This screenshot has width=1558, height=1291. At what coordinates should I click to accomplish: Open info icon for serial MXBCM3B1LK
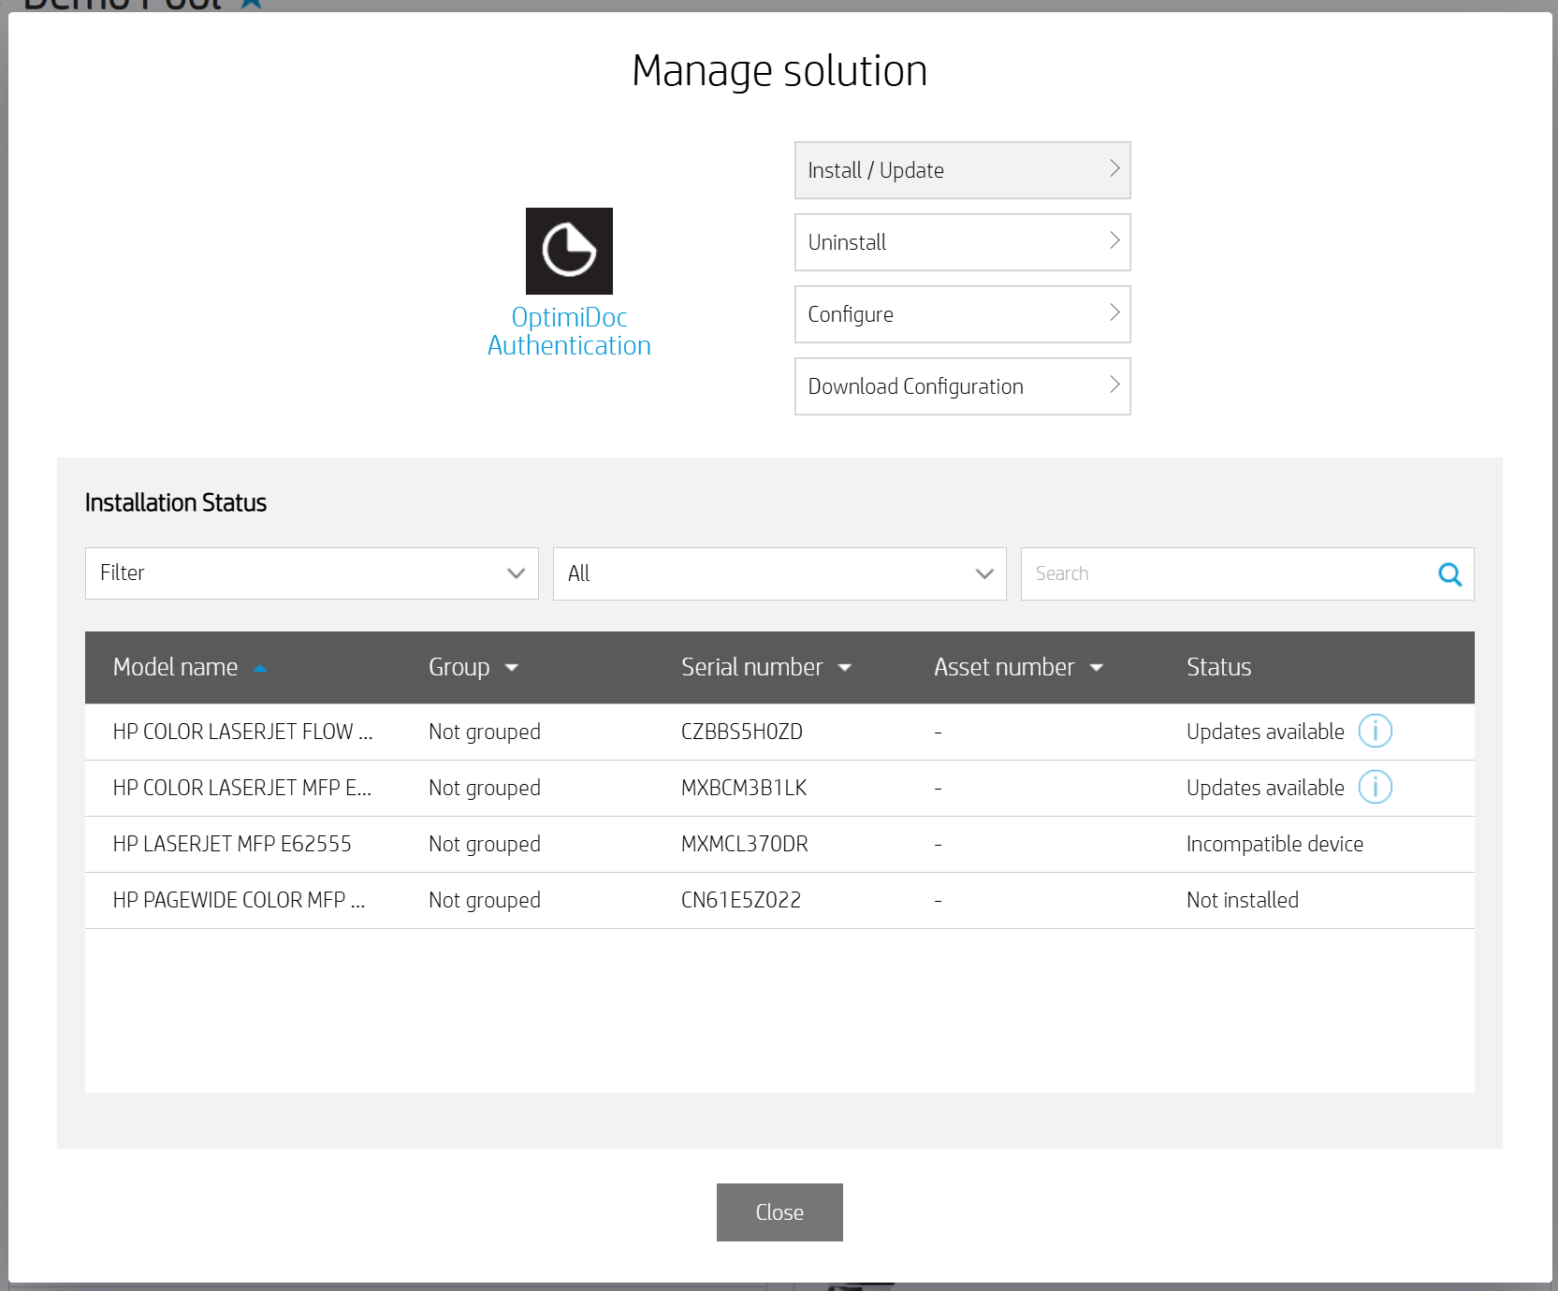click(x=1375, y=787)
